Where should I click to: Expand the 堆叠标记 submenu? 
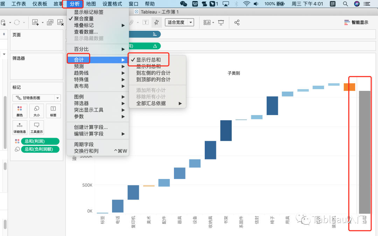point(98,25)
